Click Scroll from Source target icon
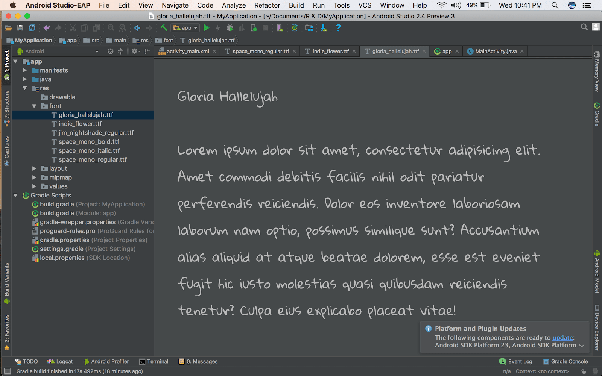This screenshot has width=602, height=376. pos(110,51)
